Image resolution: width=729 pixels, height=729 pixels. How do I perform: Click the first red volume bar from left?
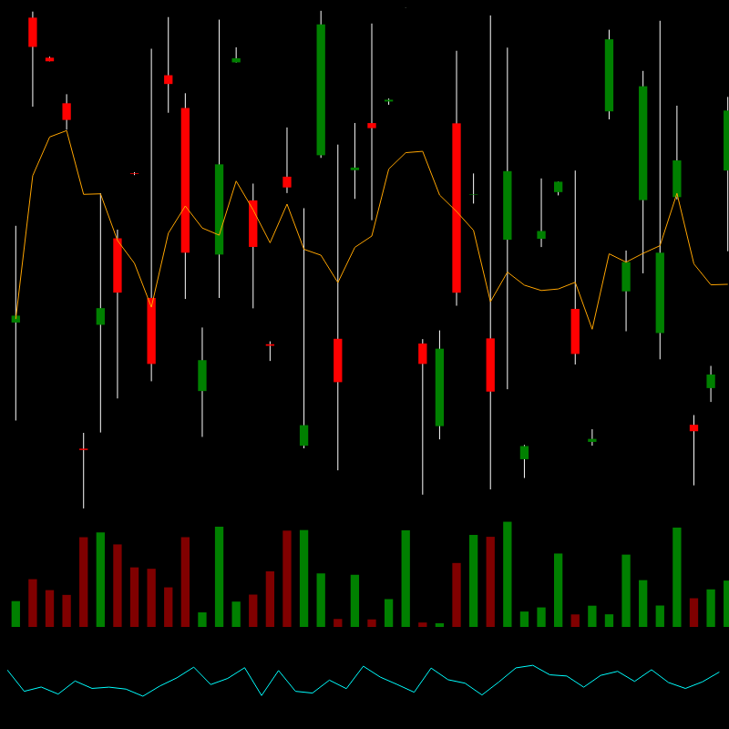pos(33,602)
